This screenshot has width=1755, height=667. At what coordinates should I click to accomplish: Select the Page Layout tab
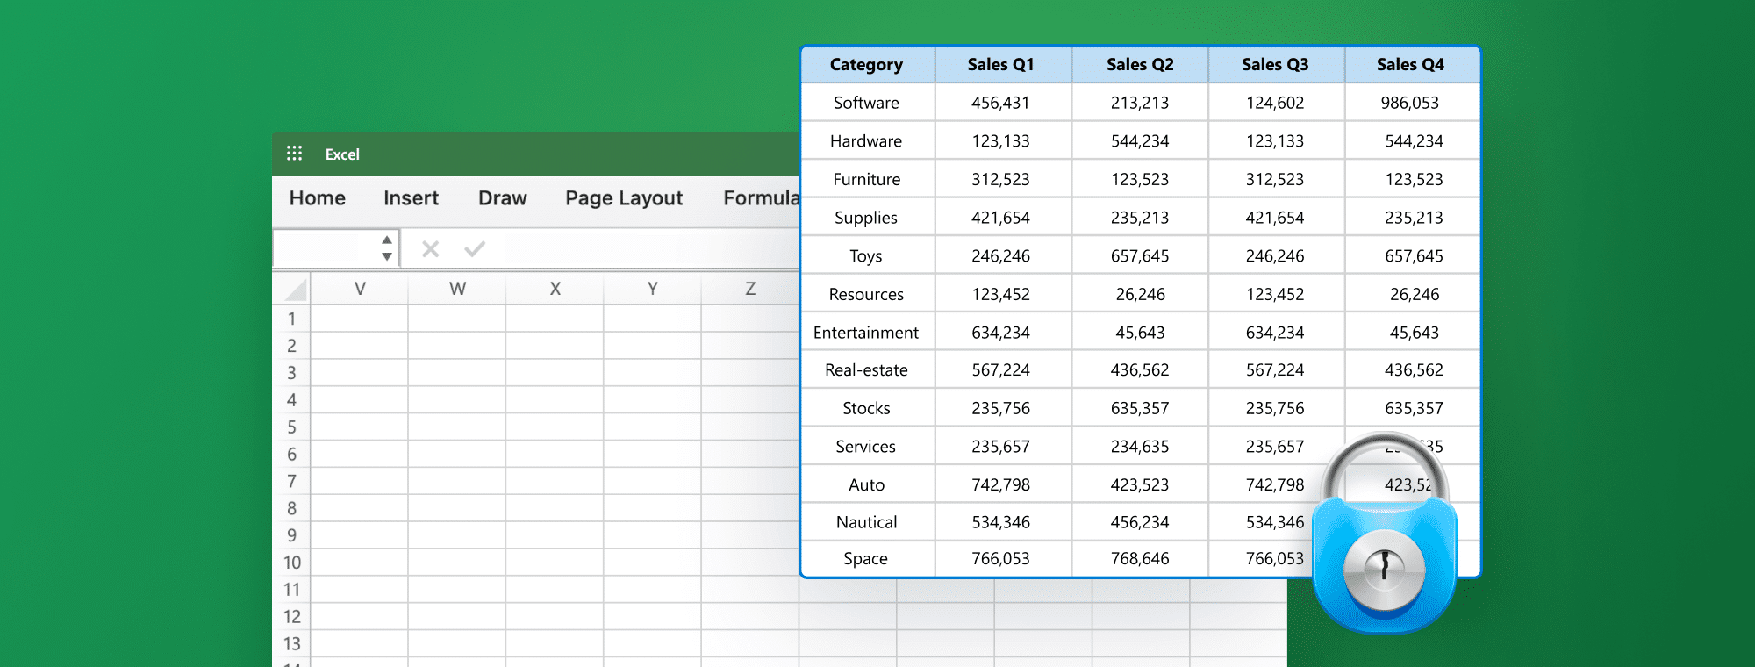pyautogui.click(x=623, y=198)
